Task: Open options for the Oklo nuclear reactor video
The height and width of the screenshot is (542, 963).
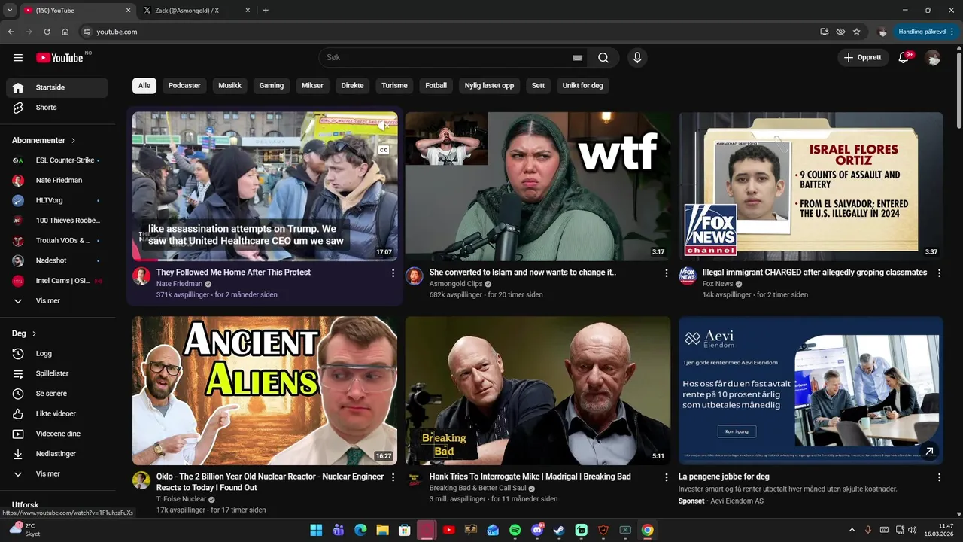Action: (x=393, y=477)
